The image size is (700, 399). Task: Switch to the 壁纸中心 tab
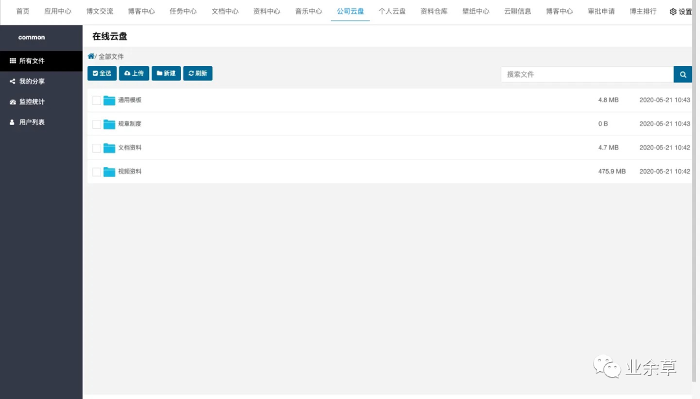click(x=476, y=11)
